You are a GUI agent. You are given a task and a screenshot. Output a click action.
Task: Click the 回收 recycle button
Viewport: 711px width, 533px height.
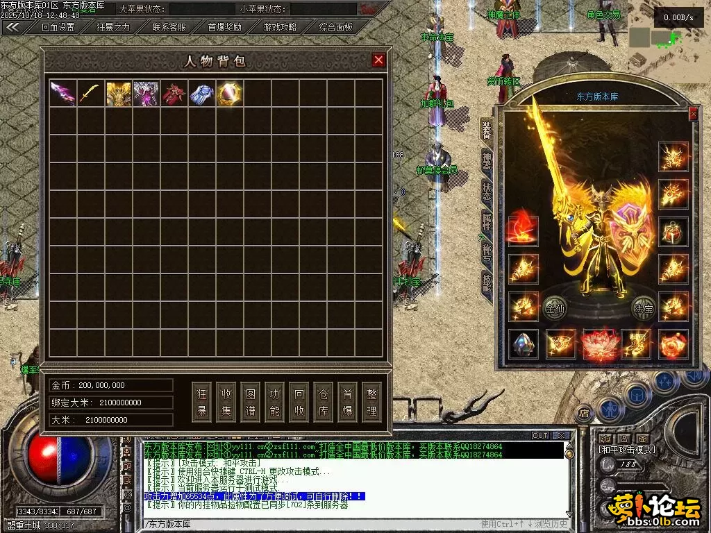coord(298,402)
